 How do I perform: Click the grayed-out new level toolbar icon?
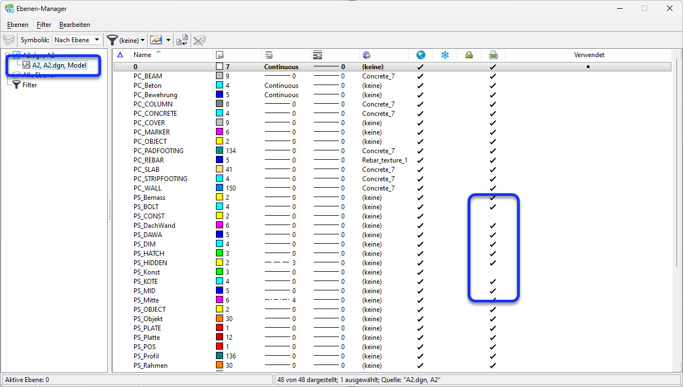click(8, 40)
